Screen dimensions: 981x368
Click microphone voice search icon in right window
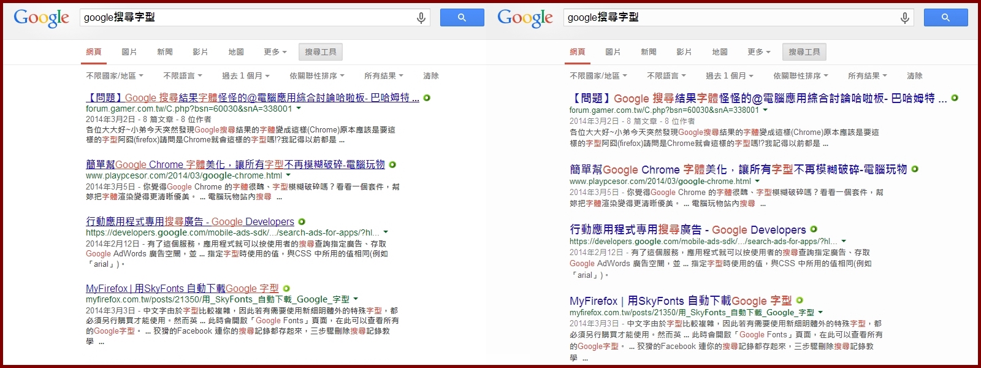click(905, 18)
